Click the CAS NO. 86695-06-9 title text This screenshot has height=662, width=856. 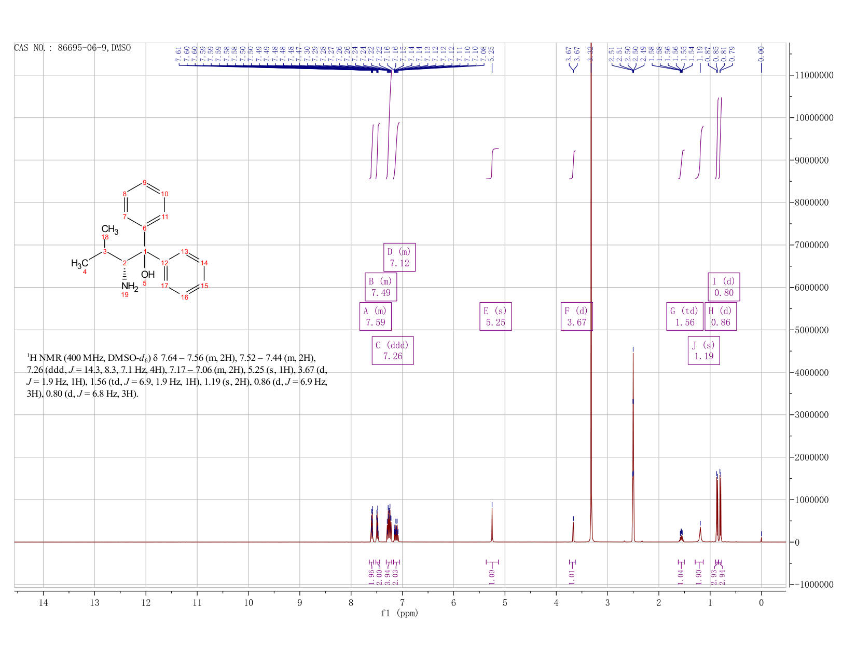73,48
